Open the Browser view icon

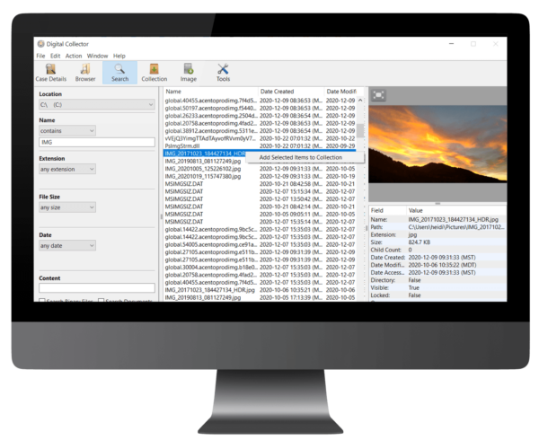coord(85,72)
